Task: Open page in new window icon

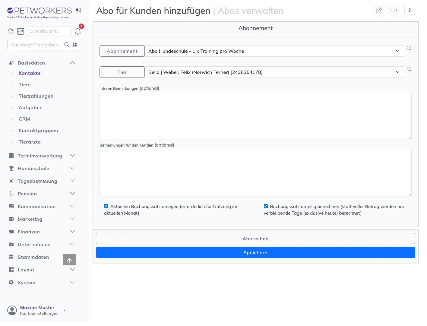Action: click(379, 10)
